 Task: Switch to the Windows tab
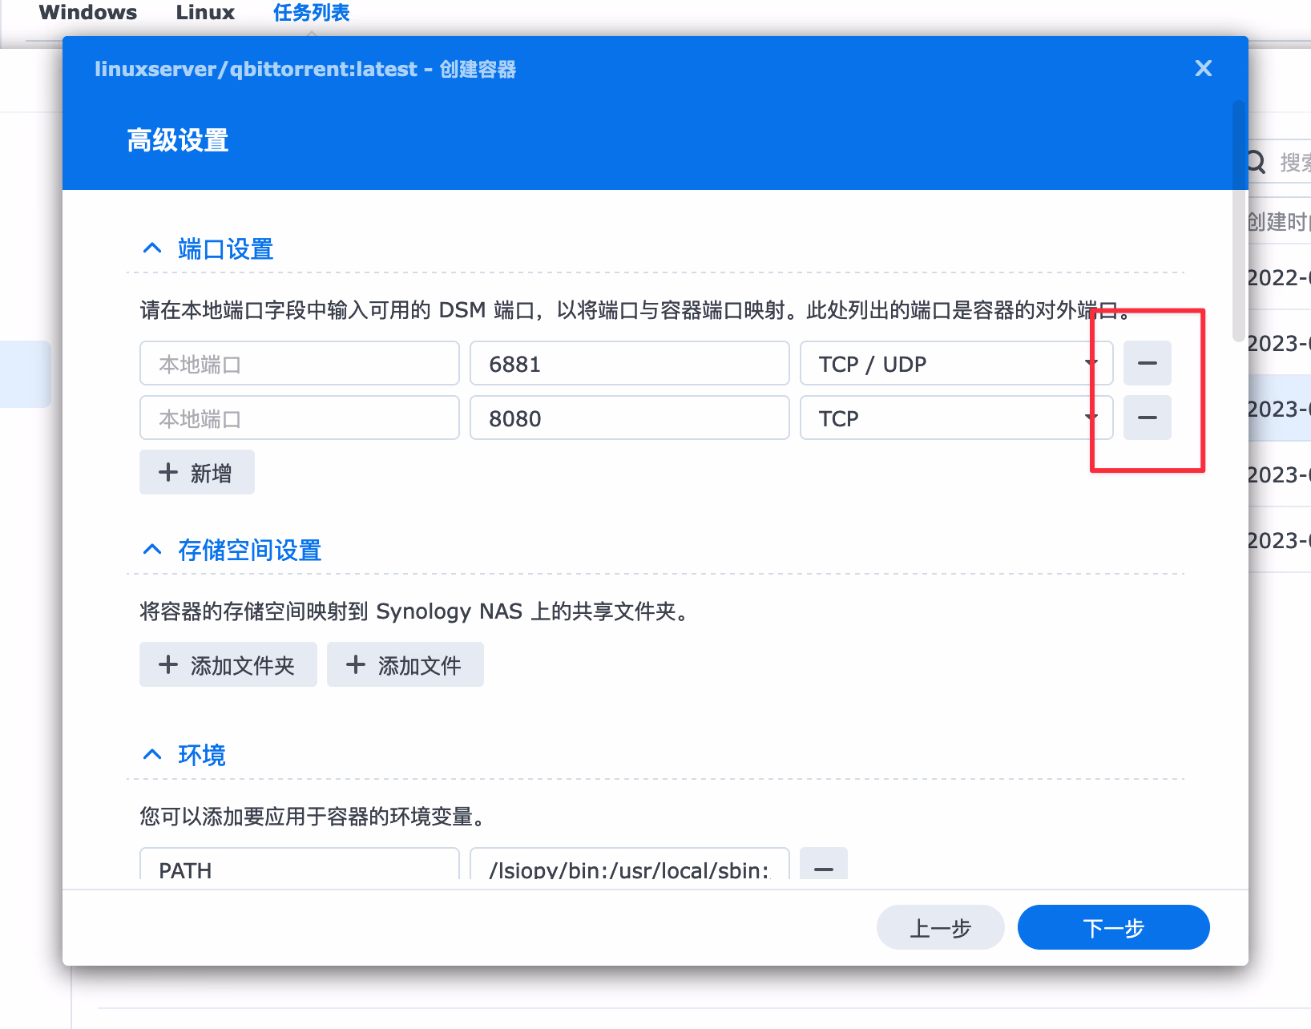[87, 13]
